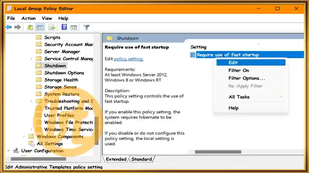The width and height of the screenshot is (309, 173).
Task: Open the Help question-mark toolbar icon
Action: pos(64,27)
